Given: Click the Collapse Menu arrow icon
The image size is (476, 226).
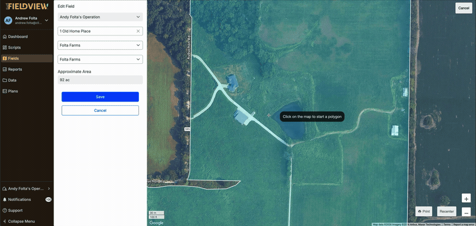Looking at the screenshot, I should (4, 222).
